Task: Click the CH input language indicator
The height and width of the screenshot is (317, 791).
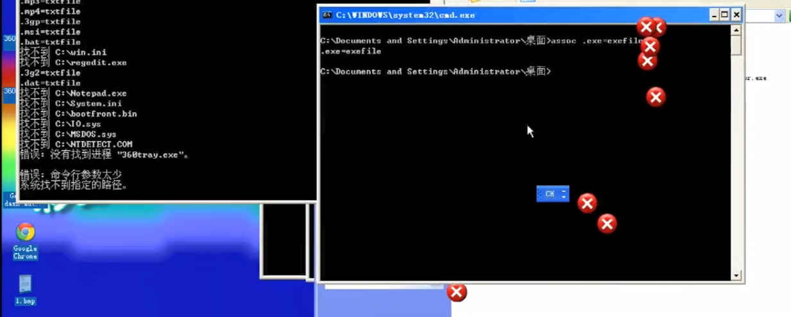Action: (549, 194)
